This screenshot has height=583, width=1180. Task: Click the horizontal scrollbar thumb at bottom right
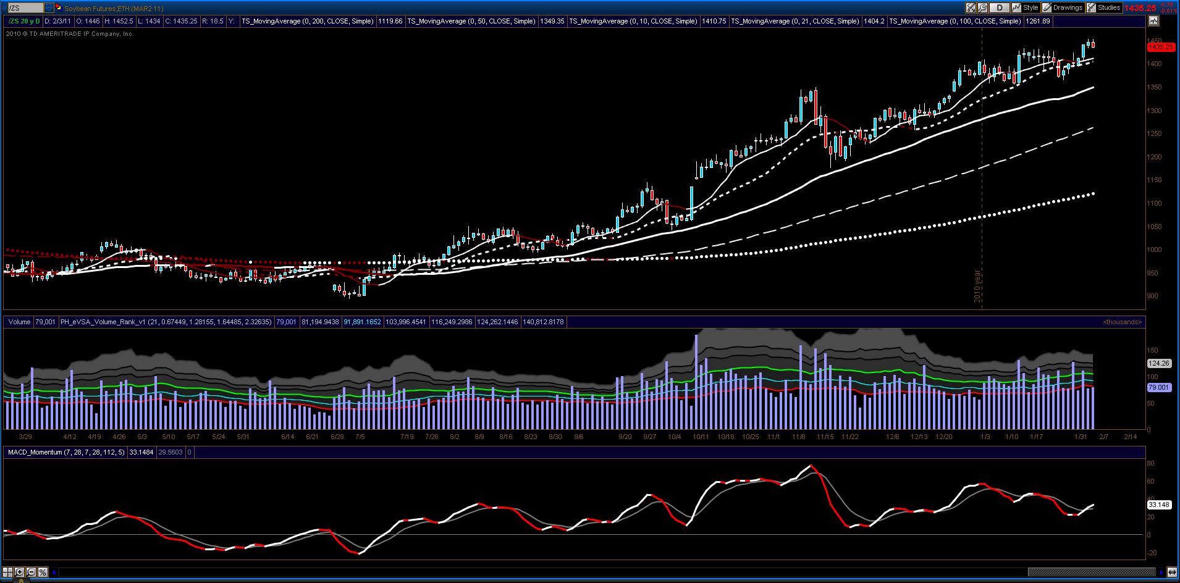[x=1092, y=572]
